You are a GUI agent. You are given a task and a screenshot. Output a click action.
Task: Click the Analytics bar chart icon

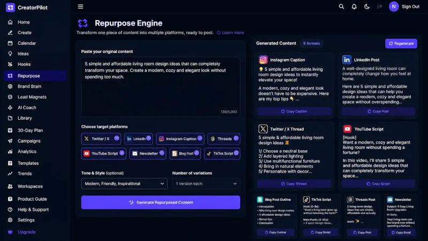[10, 152]
